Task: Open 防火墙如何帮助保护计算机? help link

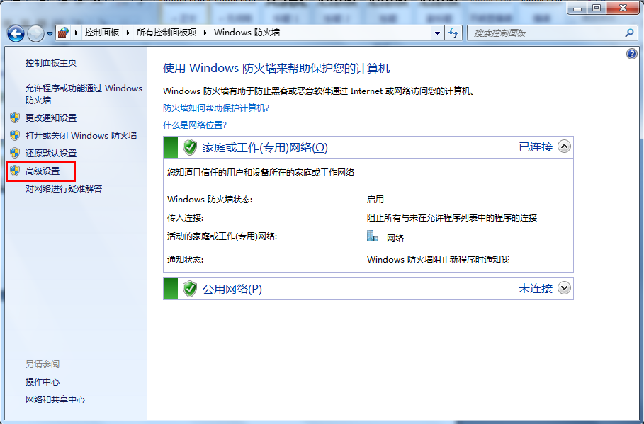Action: click(x=216, y=108)
